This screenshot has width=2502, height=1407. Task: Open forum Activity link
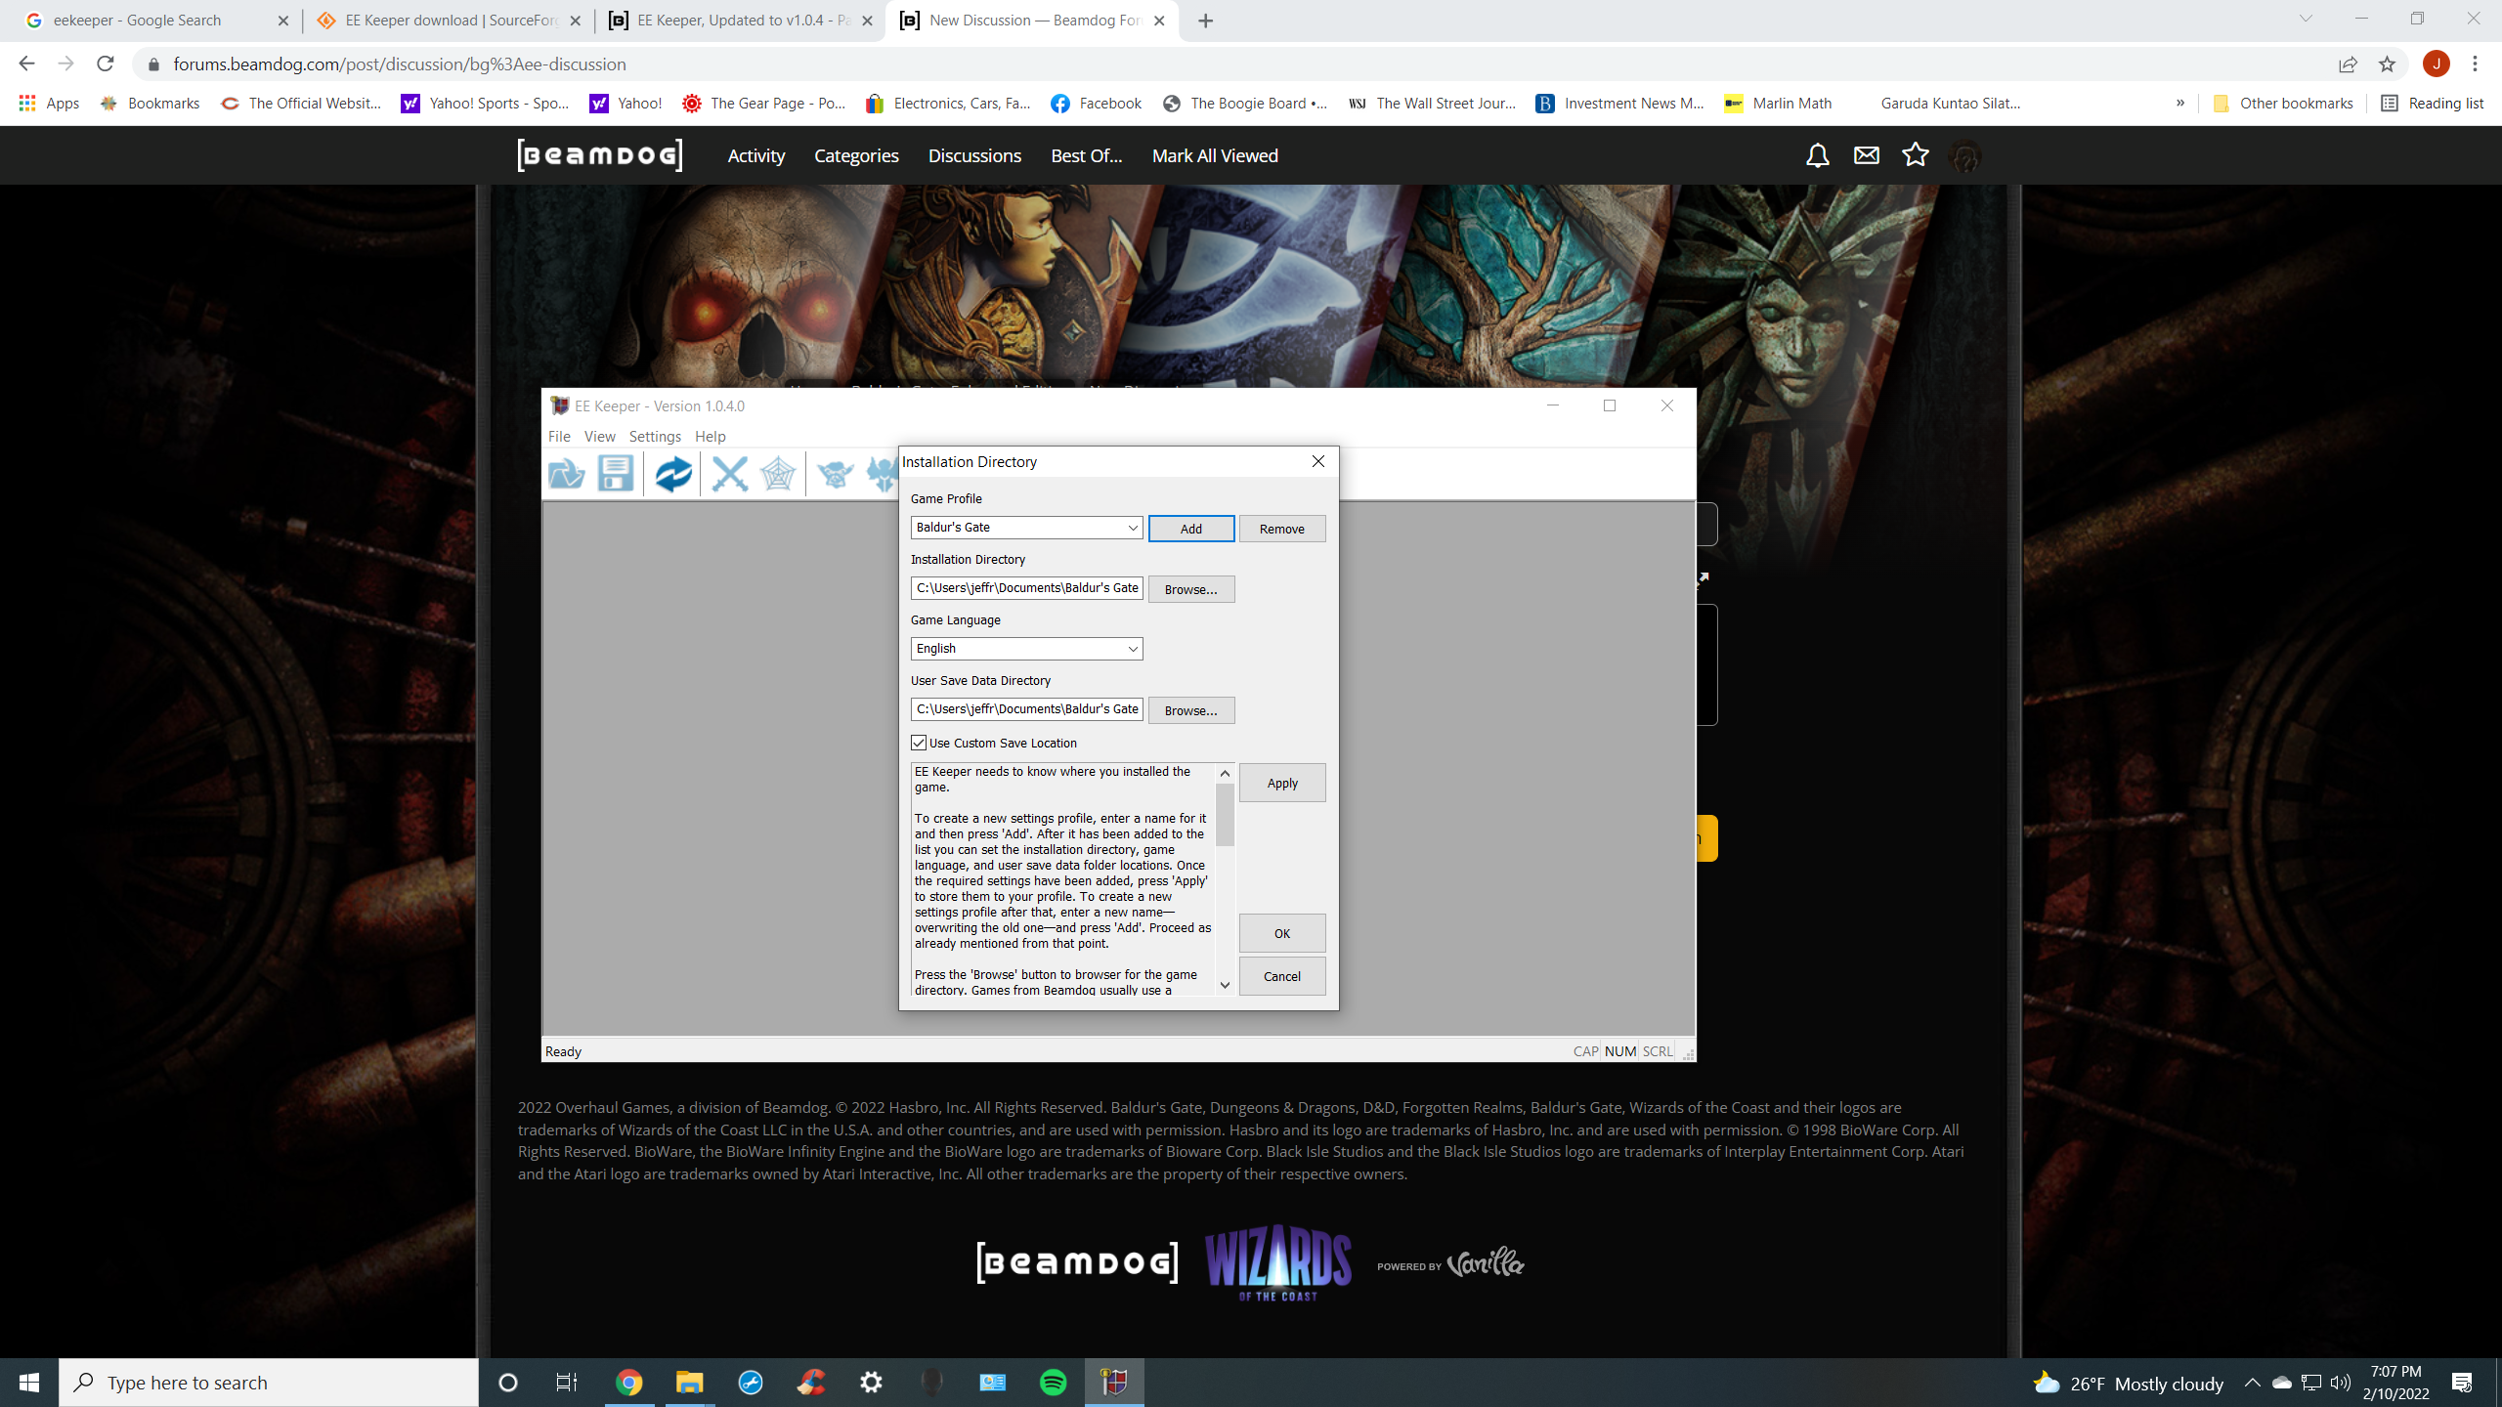coord(755,156)
